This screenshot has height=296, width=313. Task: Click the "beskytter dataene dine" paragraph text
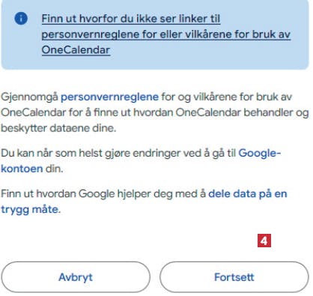(x=58, y=128)
